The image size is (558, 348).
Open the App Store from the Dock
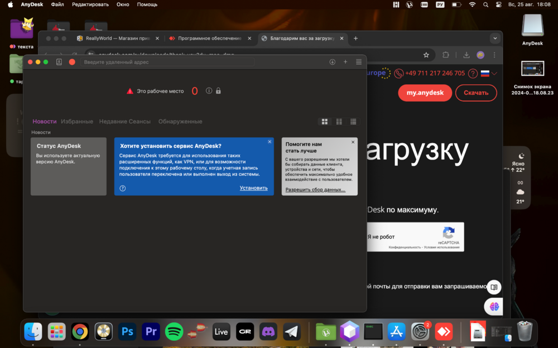click(396, 332)
